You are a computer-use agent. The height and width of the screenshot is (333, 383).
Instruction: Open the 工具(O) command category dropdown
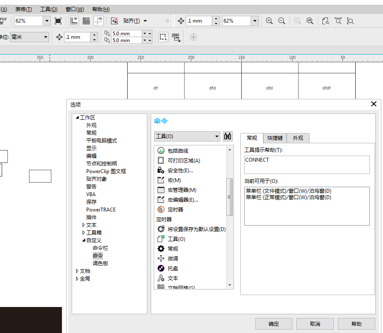coord(216,136)
